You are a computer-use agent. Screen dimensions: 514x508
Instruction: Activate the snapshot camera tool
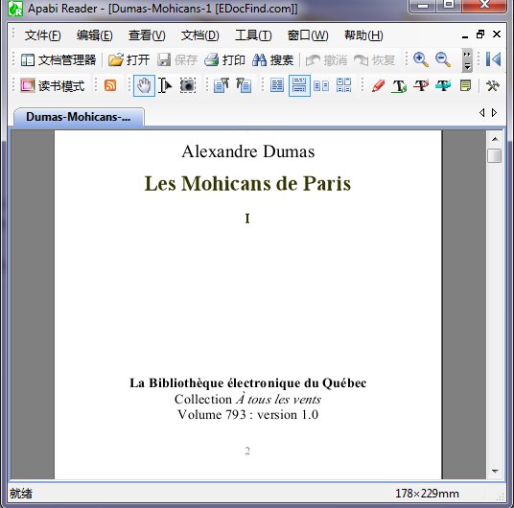click(x=188, y=86)
